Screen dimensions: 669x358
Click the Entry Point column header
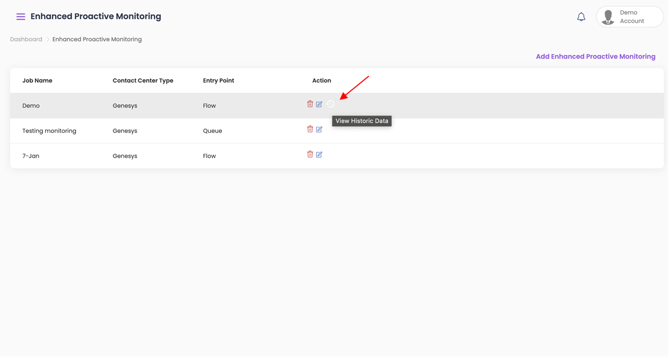[218, 81]
